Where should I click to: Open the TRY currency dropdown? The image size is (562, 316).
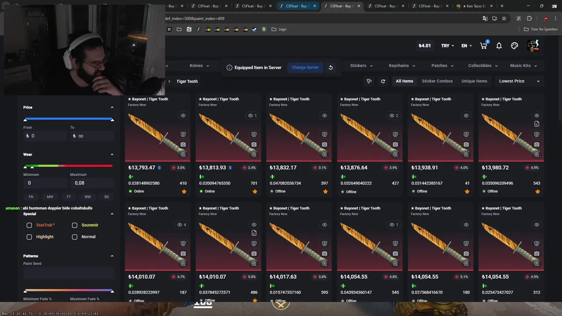(447, 46)
